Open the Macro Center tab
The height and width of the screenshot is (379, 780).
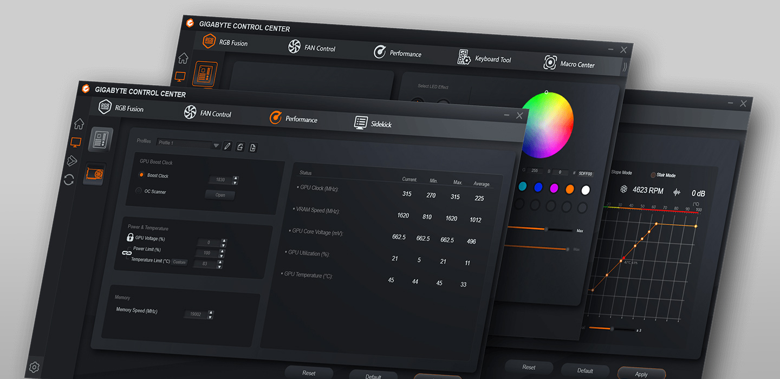[569, 63]
